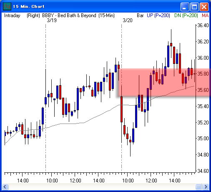Click the 35.60 price axis label
Image resolution: width=211 pixels, height=192 pixels.
click(203, 90)
